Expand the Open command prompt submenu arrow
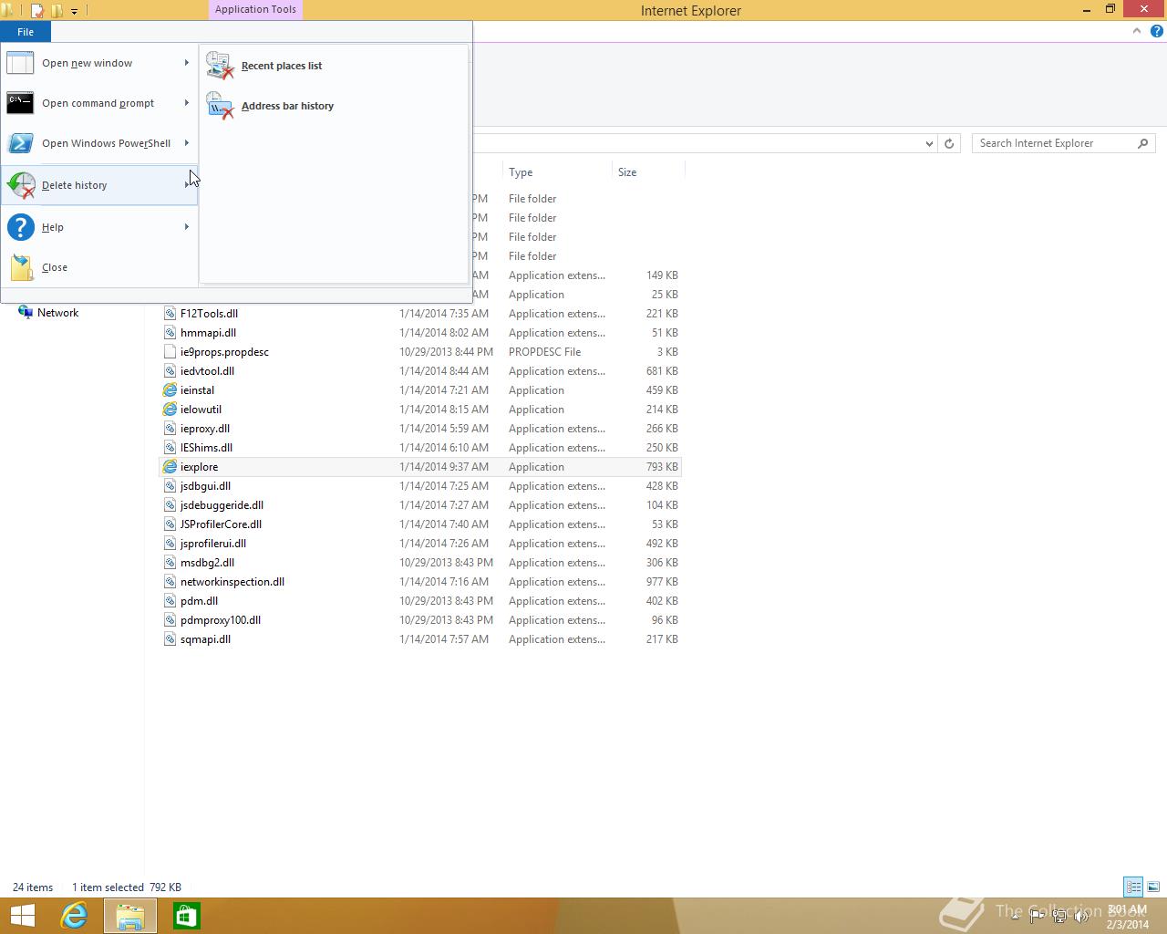 pos(186,103)
